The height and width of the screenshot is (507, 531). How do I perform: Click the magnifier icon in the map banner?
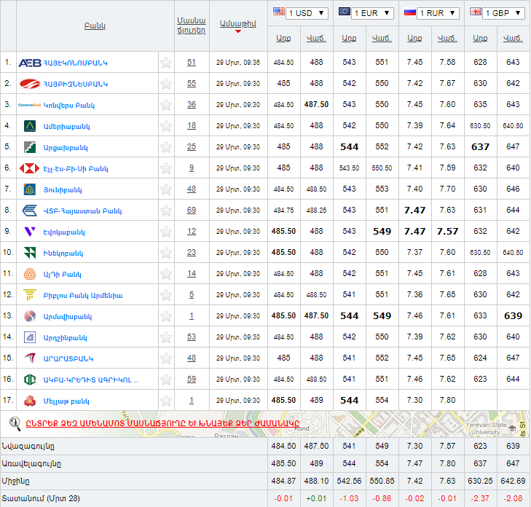coord(14,422)
